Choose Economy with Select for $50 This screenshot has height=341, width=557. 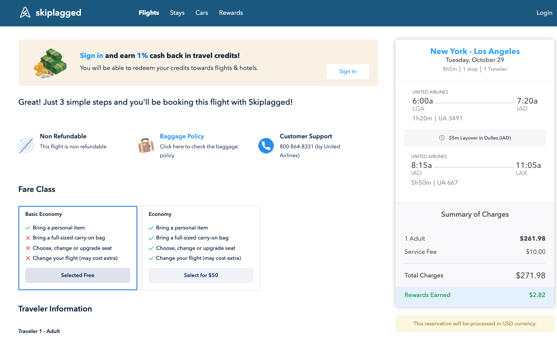point(201,275)
